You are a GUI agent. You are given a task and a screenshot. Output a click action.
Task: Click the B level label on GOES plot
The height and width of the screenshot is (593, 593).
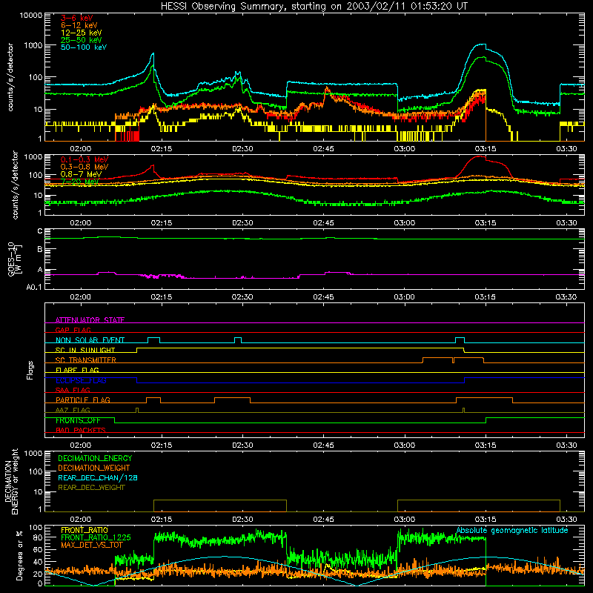40,249
